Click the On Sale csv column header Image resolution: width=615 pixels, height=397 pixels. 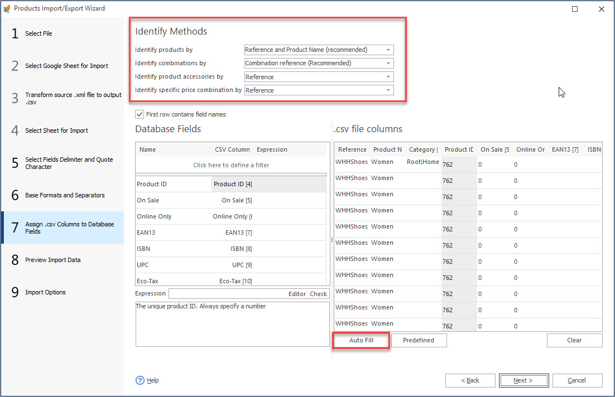(x=494, y=149)
